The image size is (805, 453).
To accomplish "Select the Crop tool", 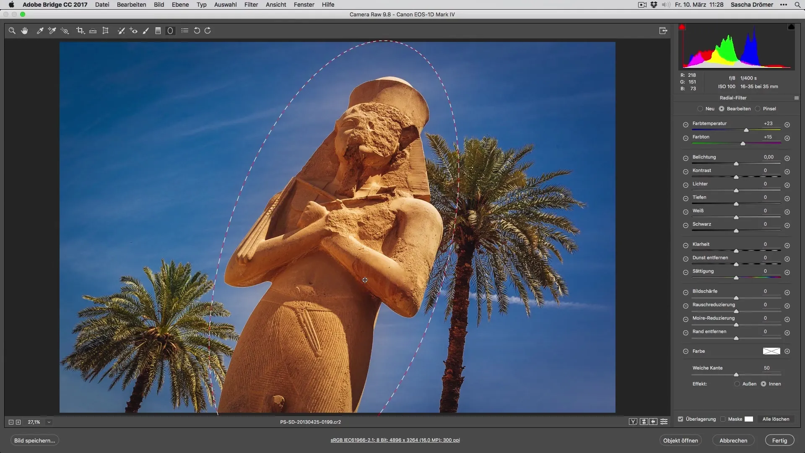I will point(80,31).
